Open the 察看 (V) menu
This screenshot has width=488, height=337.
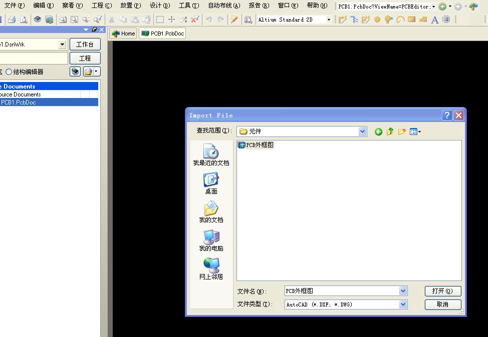[73, 5]
